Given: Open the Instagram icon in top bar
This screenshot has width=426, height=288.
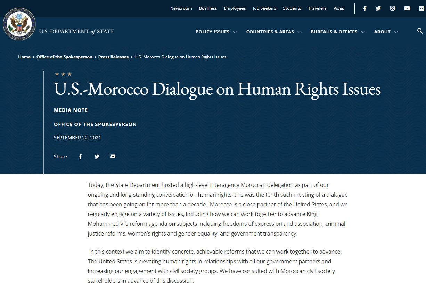Looking at the screenshot, I should [392, 8].
